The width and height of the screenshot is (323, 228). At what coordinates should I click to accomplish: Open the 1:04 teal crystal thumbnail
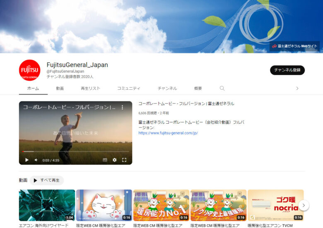tap(47, 205)
